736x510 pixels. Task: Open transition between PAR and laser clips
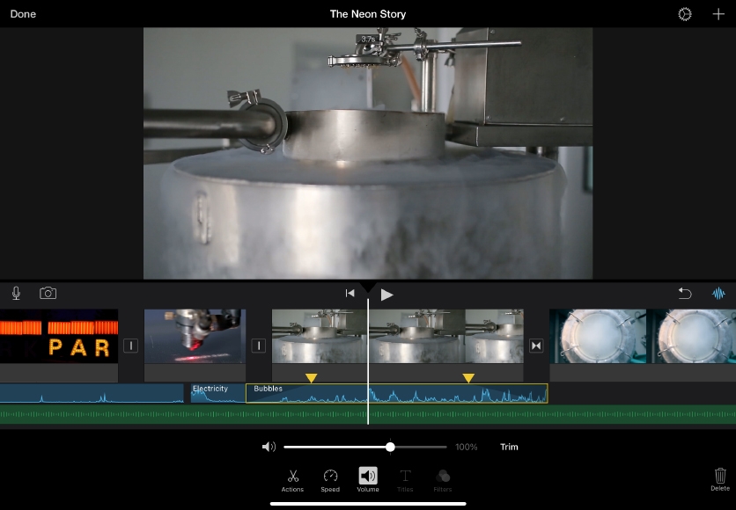tap(130, 346)
